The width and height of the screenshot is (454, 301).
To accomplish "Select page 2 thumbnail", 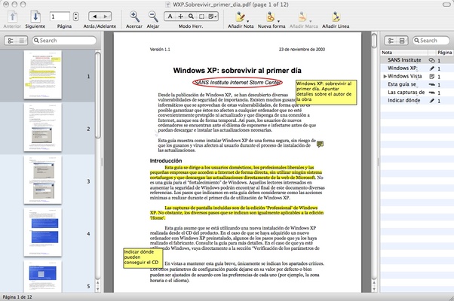I will click(x=42, y=127).
